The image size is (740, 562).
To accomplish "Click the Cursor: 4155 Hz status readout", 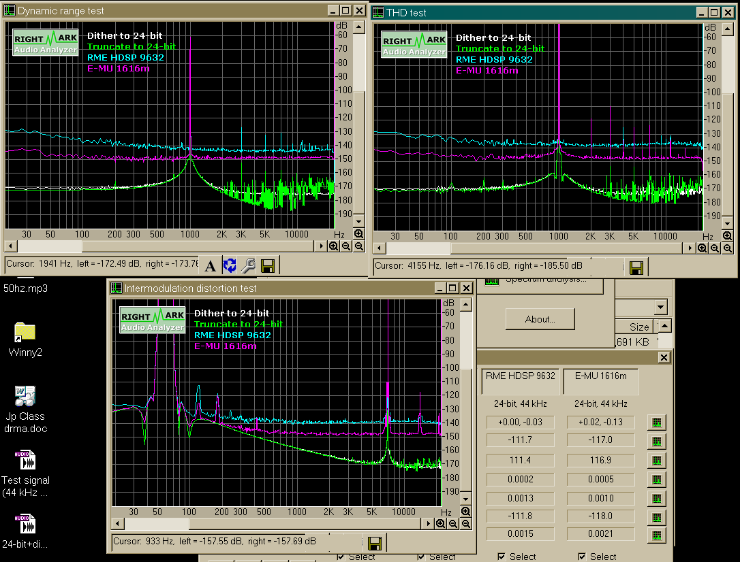I will pos(478,265).
